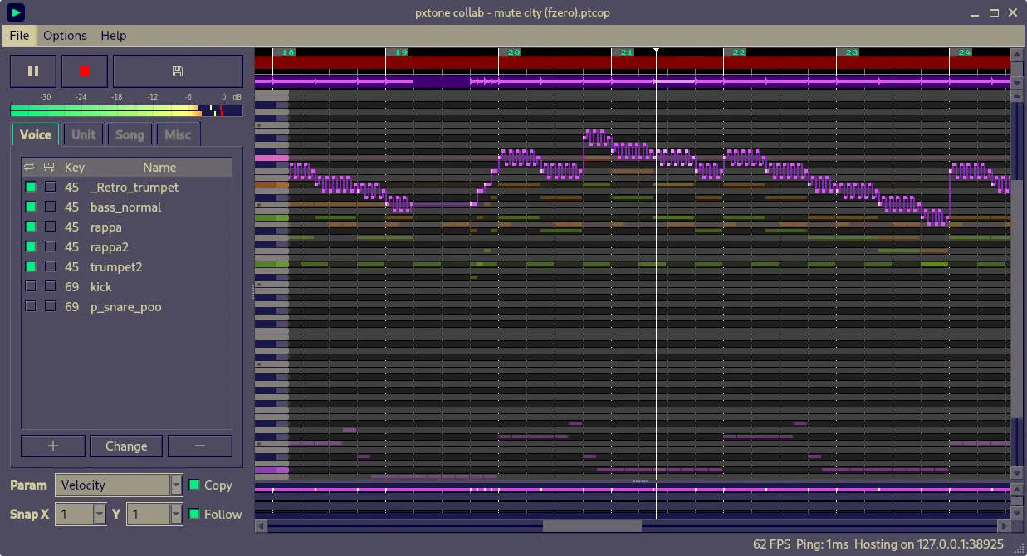Switch to the Voice tab

click(x=36, y=134)
